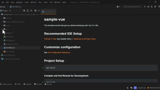Select the README.md editor tab
Image resolution: width=160 pixels, height=90 pixels.
[x=48, y=11]
